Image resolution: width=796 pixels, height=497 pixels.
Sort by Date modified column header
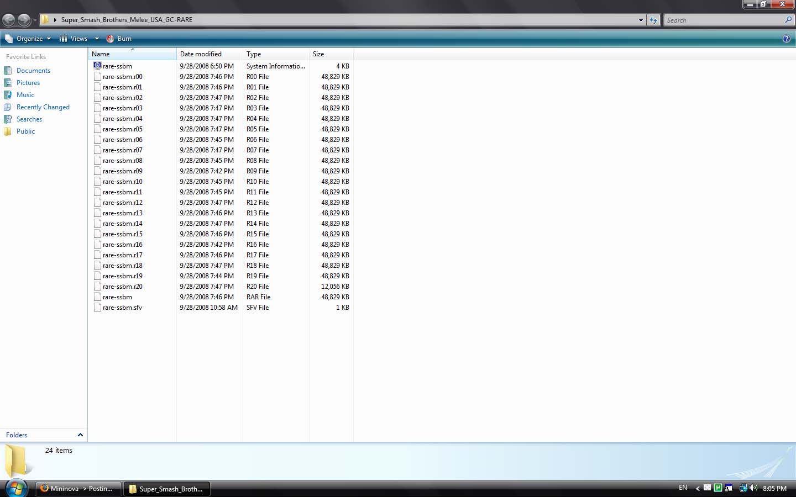point(210,54)
